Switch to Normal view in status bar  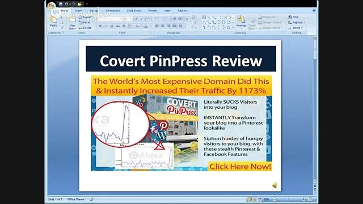[x=250, y=199]
